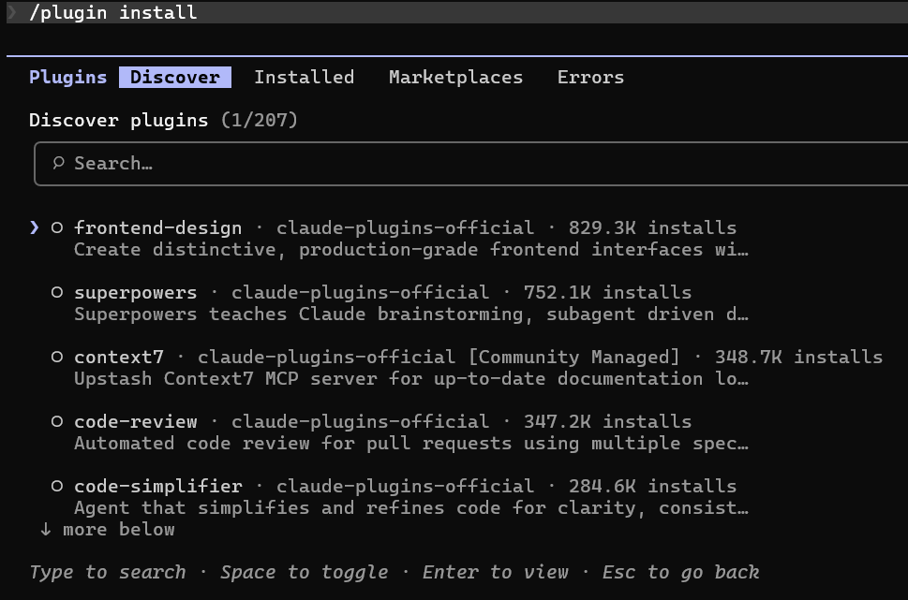
Task: Click the 752.1K installs count
Action: click(x=607, y=293)
